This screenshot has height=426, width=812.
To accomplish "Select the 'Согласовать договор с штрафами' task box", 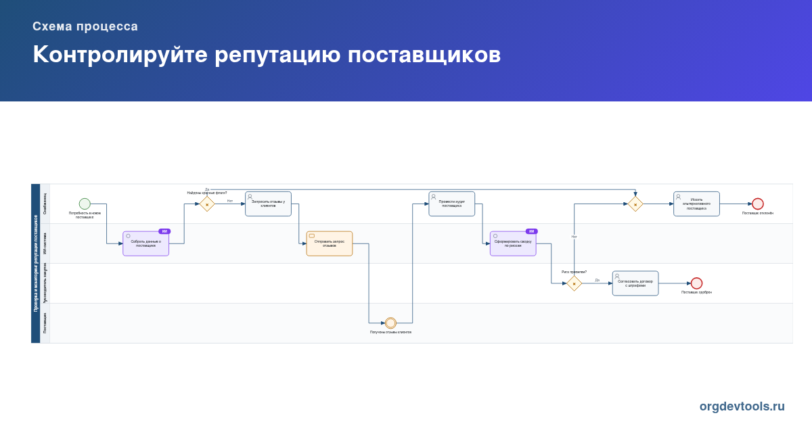I will 635,283.
